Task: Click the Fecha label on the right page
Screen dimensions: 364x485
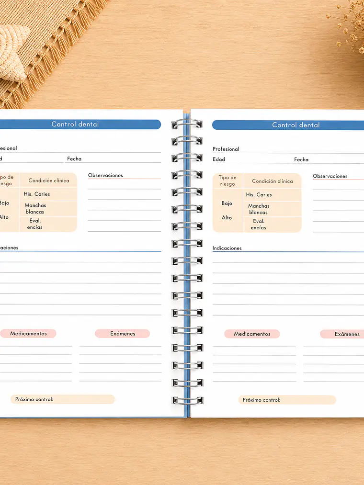Action: click(301, 159)
